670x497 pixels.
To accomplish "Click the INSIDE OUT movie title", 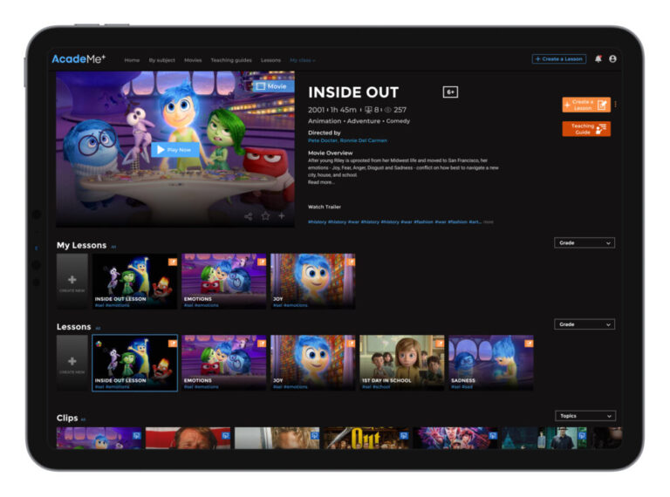I will click(353, 92).
